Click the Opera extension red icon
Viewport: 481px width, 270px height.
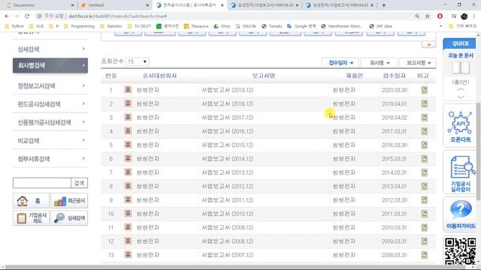[440, 16]
